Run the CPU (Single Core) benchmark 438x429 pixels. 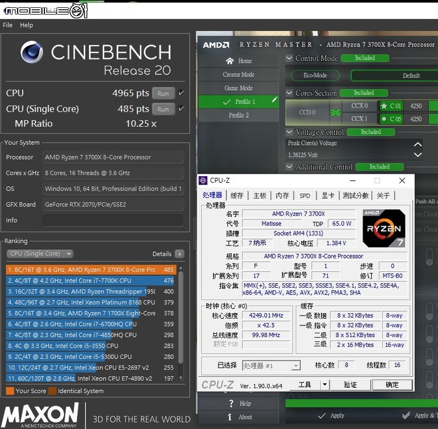click(x=163, y=109)
